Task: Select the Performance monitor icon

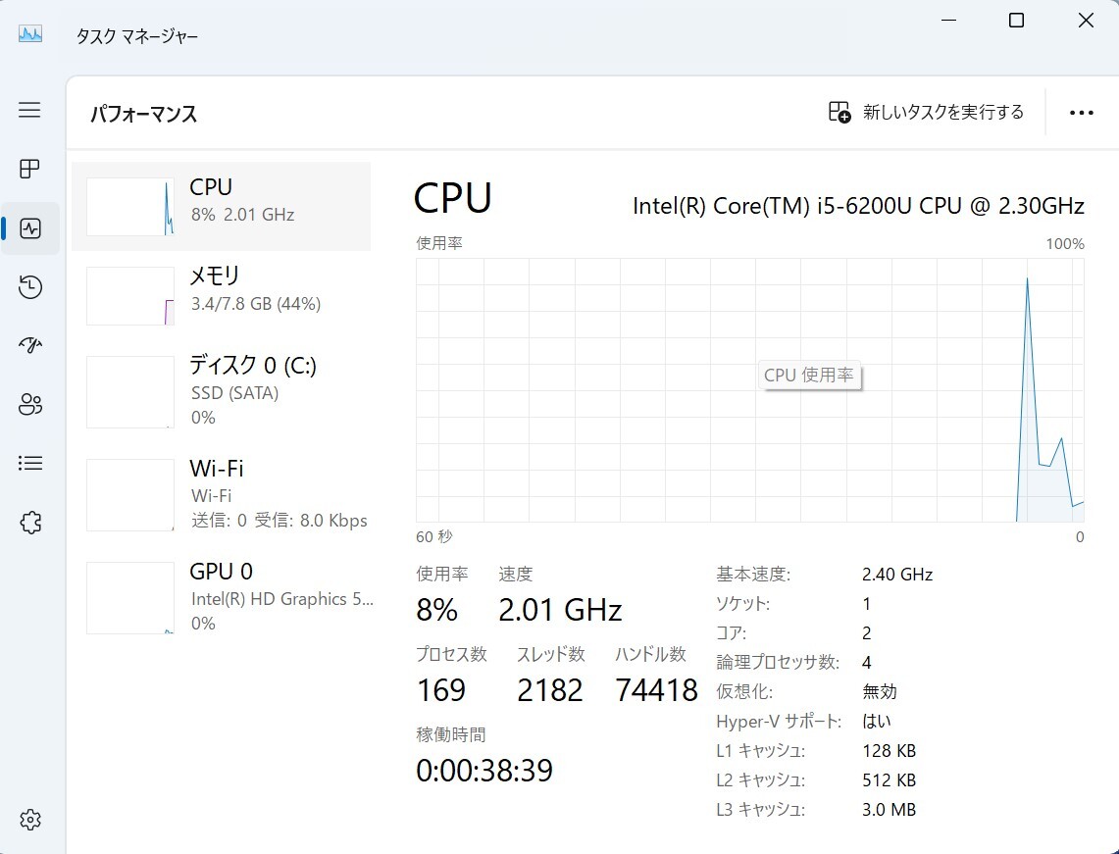Action: pyautogui.click(x=29, y=228)
